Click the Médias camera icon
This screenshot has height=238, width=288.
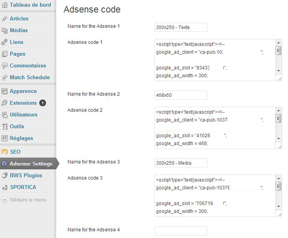(x=5, y=31)
